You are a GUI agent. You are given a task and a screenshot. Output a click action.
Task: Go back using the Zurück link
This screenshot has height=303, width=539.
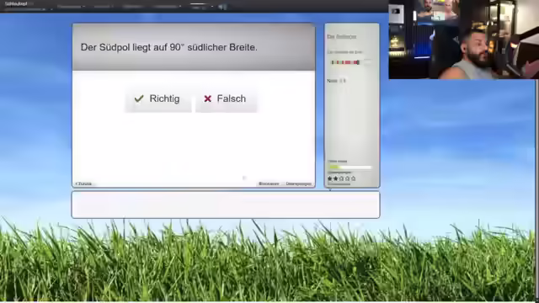click(x=83, y=183)
